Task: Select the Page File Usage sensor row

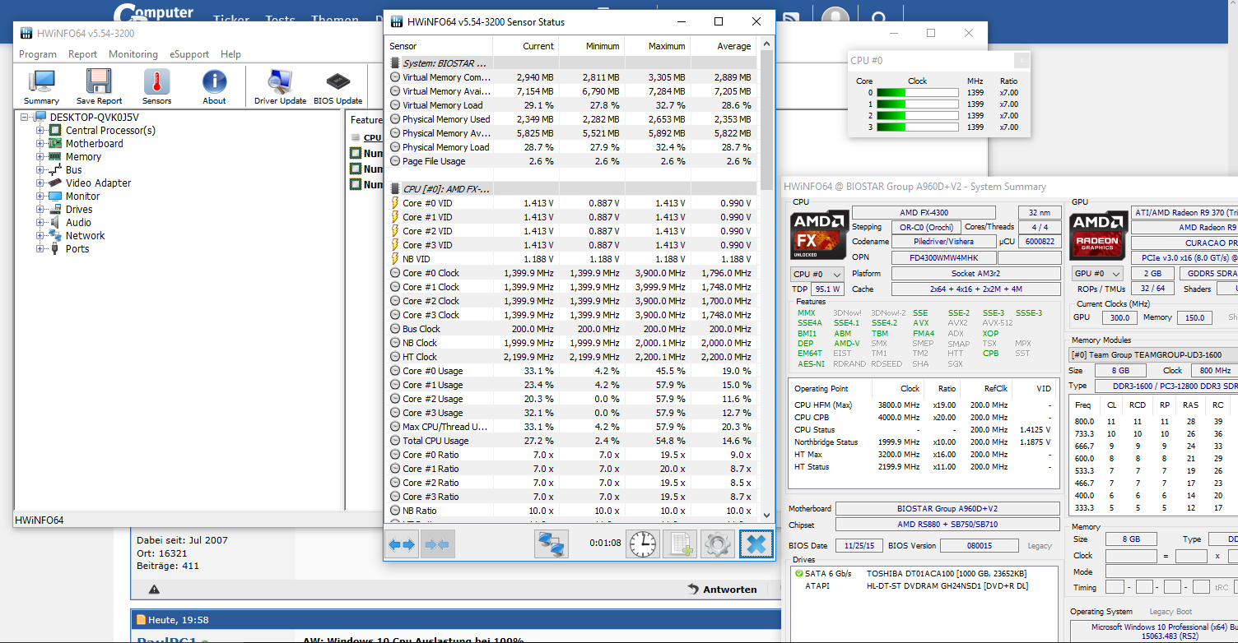Action: click(571, 161)
